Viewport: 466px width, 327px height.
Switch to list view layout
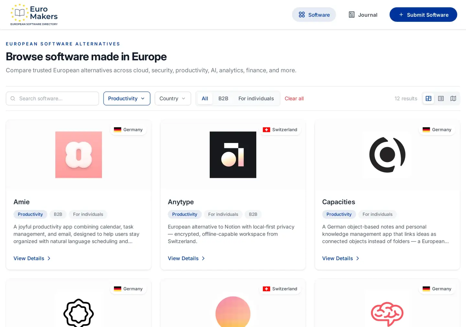(441, 98)
